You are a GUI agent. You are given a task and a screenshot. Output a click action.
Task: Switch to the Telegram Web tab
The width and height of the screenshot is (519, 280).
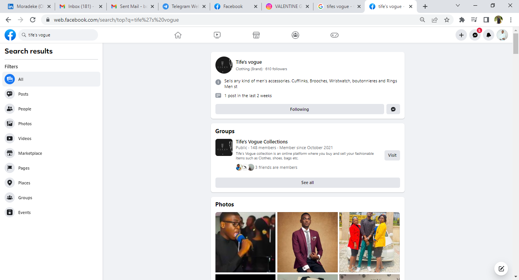tap(184, 6)
